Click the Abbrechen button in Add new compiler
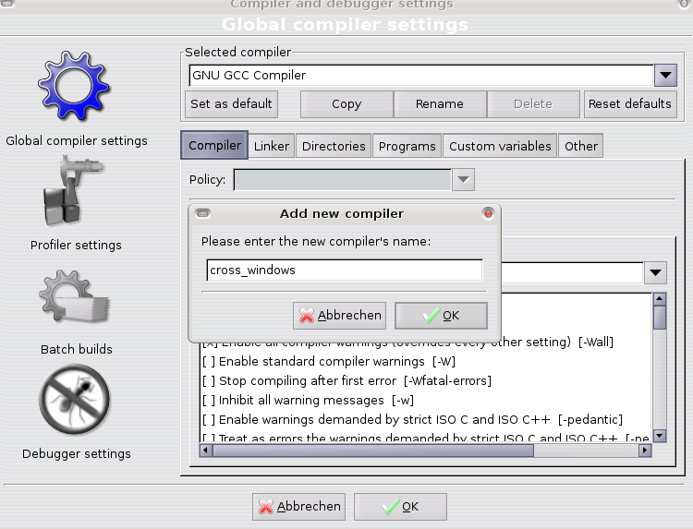 339,316
